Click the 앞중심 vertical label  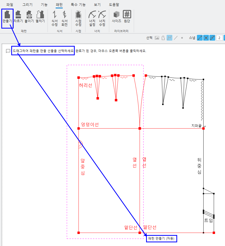click(83, 167)
